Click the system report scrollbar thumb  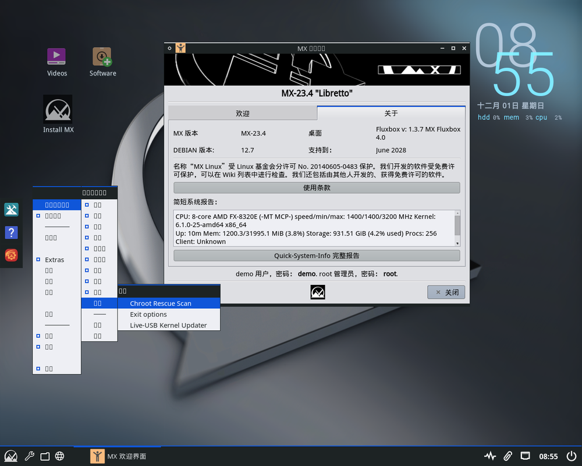coord(457,225)
